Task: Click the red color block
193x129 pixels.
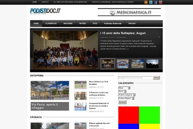Action: (129, 115)
